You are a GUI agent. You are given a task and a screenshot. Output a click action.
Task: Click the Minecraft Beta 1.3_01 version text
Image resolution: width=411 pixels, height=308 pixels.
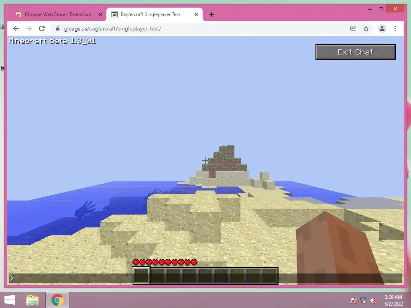pyautogui.click(x=53, y=41)
